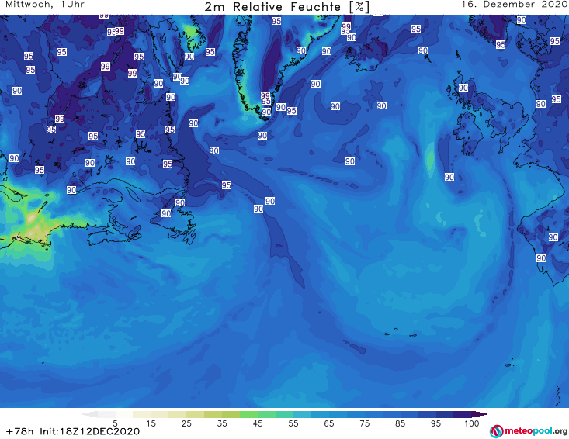The width and height of the screenshot is (569, 439).
Task: Click the legend value '25'
Action: [186, 423]
